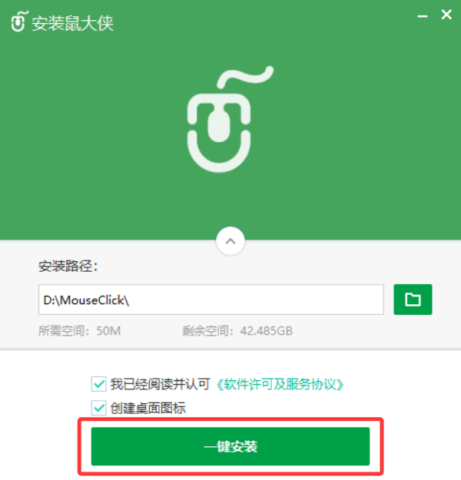Start installation with the 一键安装 button
The width and height of the screenshot is (461, 480).
[x=230, y=446]
